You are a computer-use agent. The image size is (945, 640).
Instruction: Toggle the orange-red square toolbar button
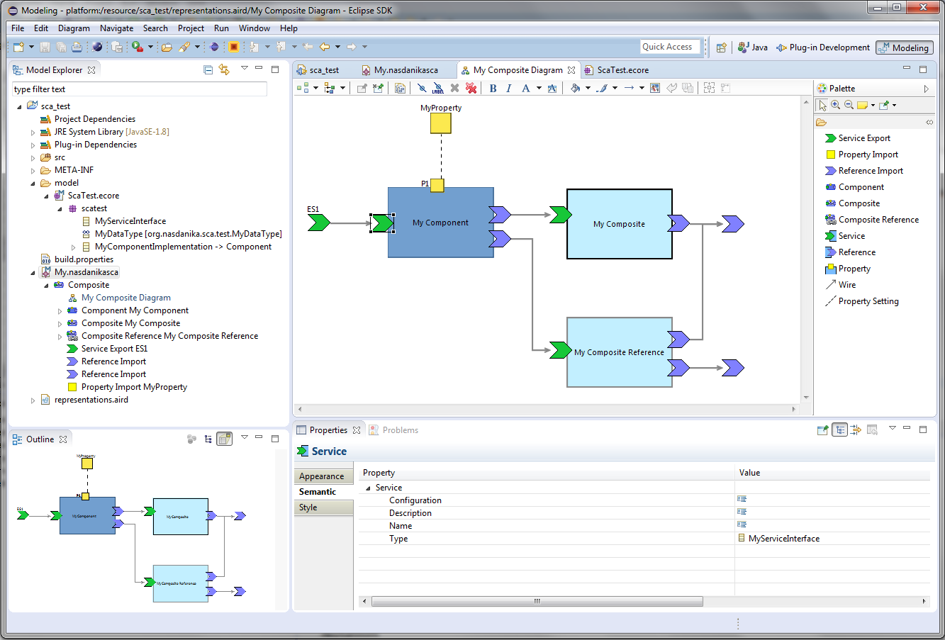point(233,47)
